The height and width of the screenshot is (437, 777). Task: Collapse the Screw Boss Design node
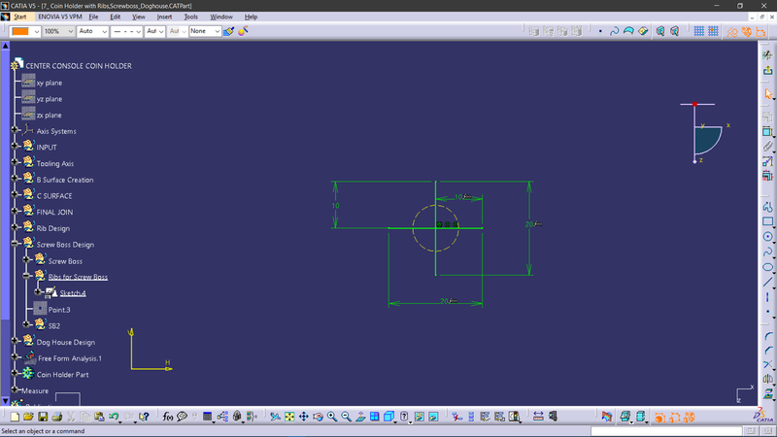point(15,244)
